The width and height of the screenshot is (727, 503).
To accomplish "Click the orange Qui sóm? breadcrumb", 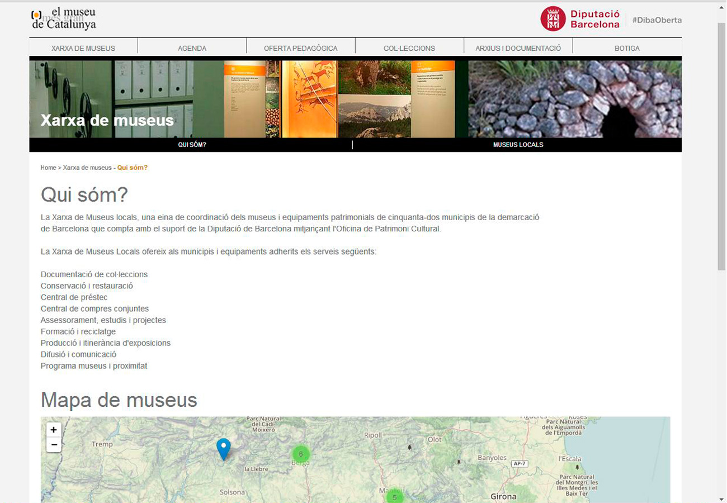I will point(133,168).
